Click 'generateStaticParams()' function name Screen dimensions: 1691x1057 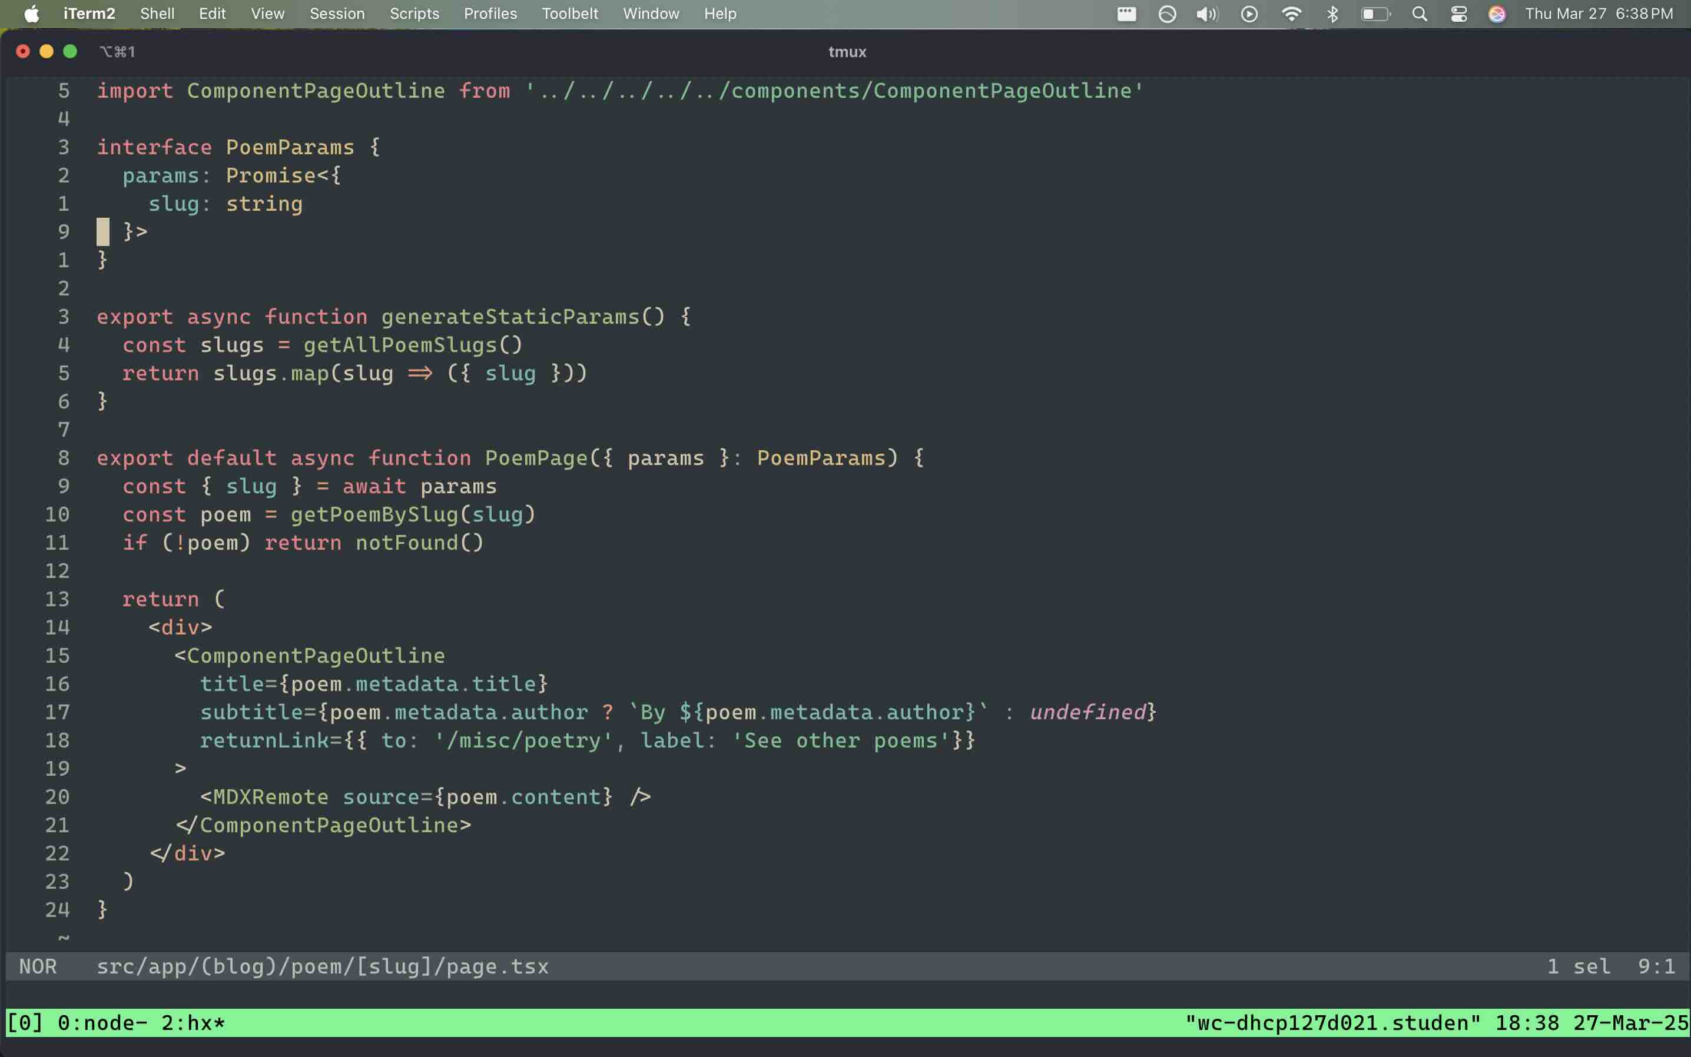pos(523,317)
